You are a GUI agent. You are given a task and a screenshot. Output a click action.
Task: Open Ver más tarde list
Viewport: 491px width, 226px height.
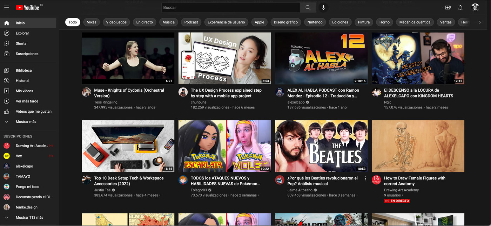pyautogui.click(x=28, y=101)
